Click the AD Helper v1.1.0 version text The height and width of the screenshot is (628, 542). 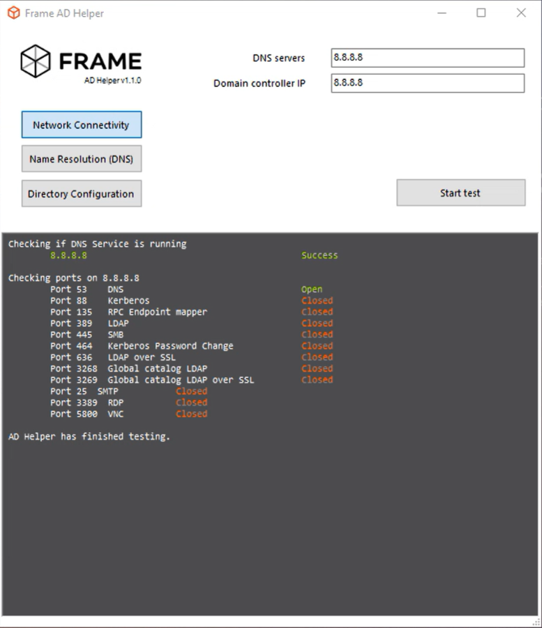tap(112, 80)
